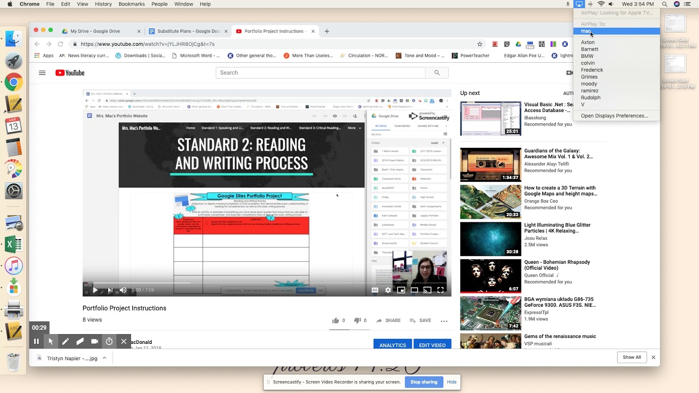Click Show All downloads
Screen dimensions: 699x393
[632, 358]
